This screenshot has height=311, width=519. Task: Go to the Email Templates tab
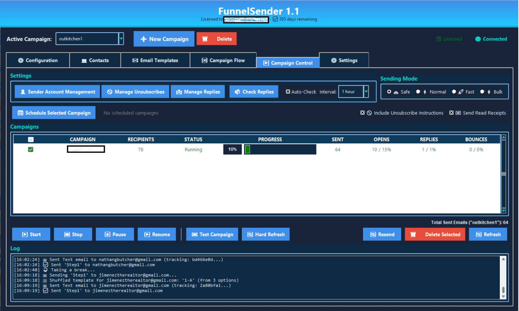point(155,60)
